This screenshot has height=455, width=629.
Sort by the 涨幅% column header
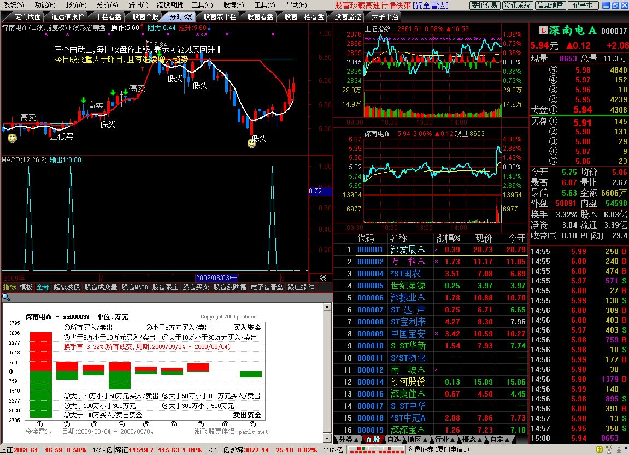[x=448, y=238]
